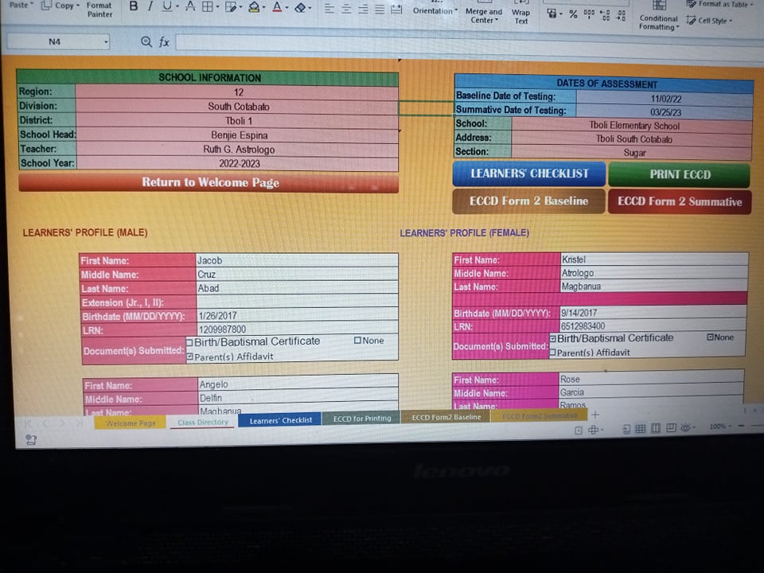764x573 pixels.
Task: Click the strikethrough text icon
Action: coord(190,6)
